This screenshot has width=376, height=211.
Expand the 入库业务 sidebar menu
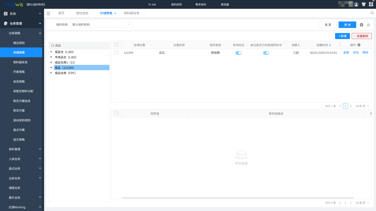point(40,159)
